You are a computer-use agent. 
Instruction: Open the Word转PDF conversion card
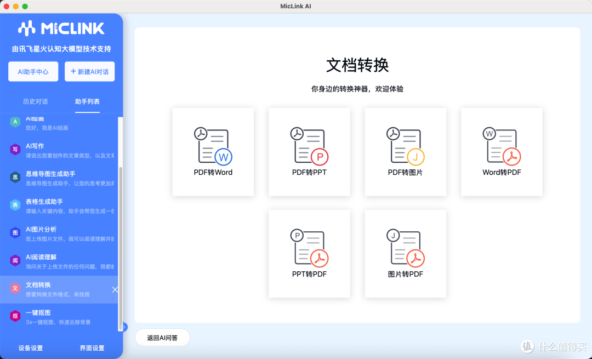click(502, 152)
